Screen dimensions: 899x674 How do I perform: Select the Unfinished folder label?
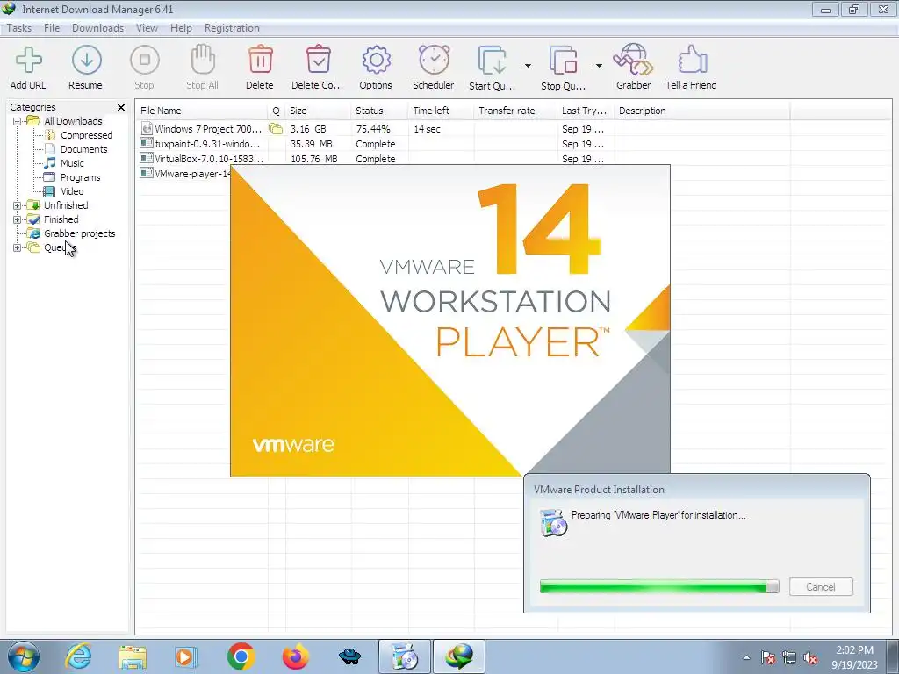[66, 205]
